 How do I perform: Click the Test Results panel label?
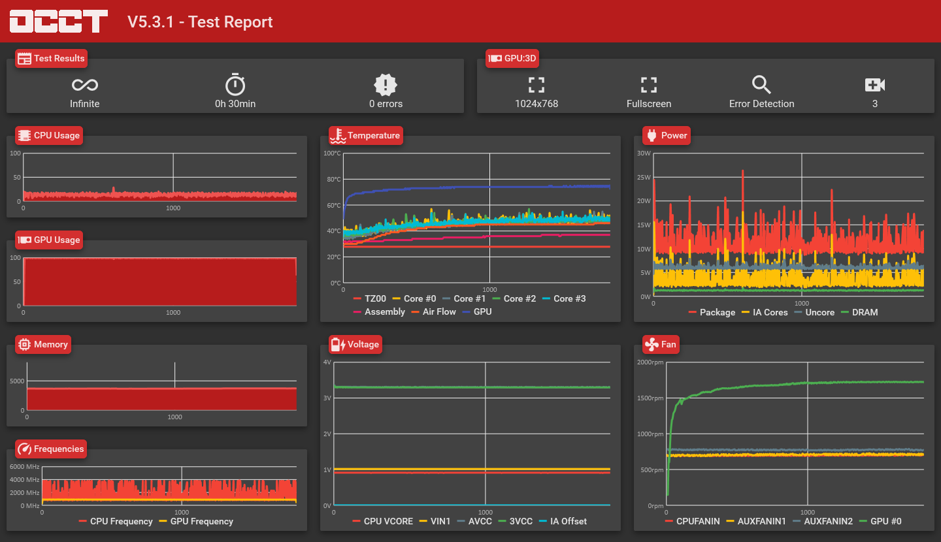coord(52,58)
